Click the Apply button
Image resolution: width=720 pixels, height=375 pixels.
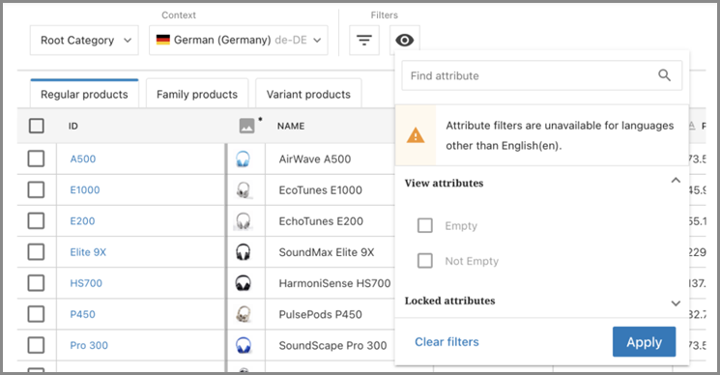point(644,342)
